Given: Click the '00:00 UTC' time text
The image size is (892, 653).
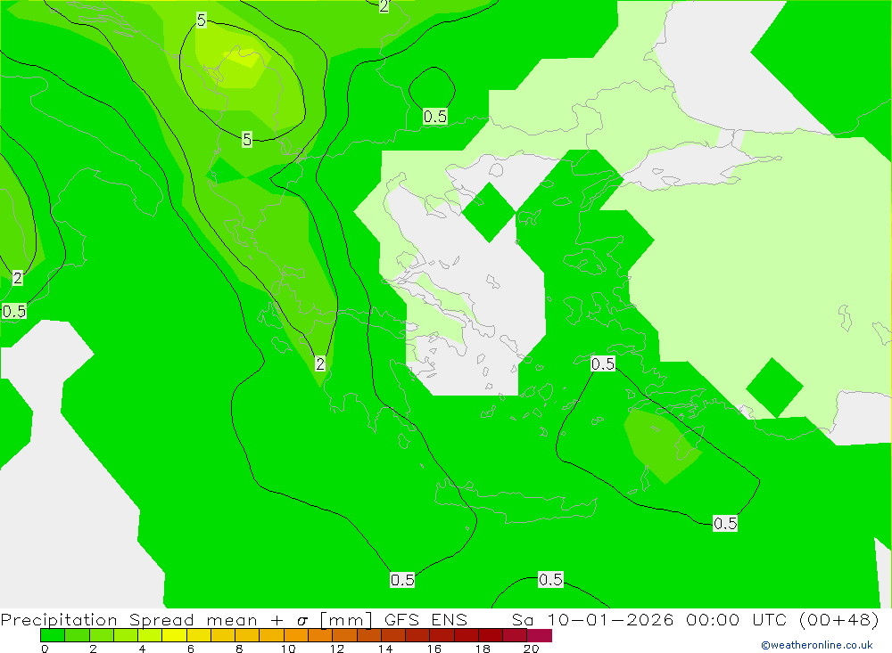Looking at the screenshot, I should coord(736,619).
